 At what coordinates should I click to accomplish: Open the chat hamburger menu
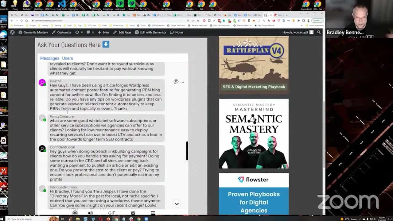[x=153, y=213]
